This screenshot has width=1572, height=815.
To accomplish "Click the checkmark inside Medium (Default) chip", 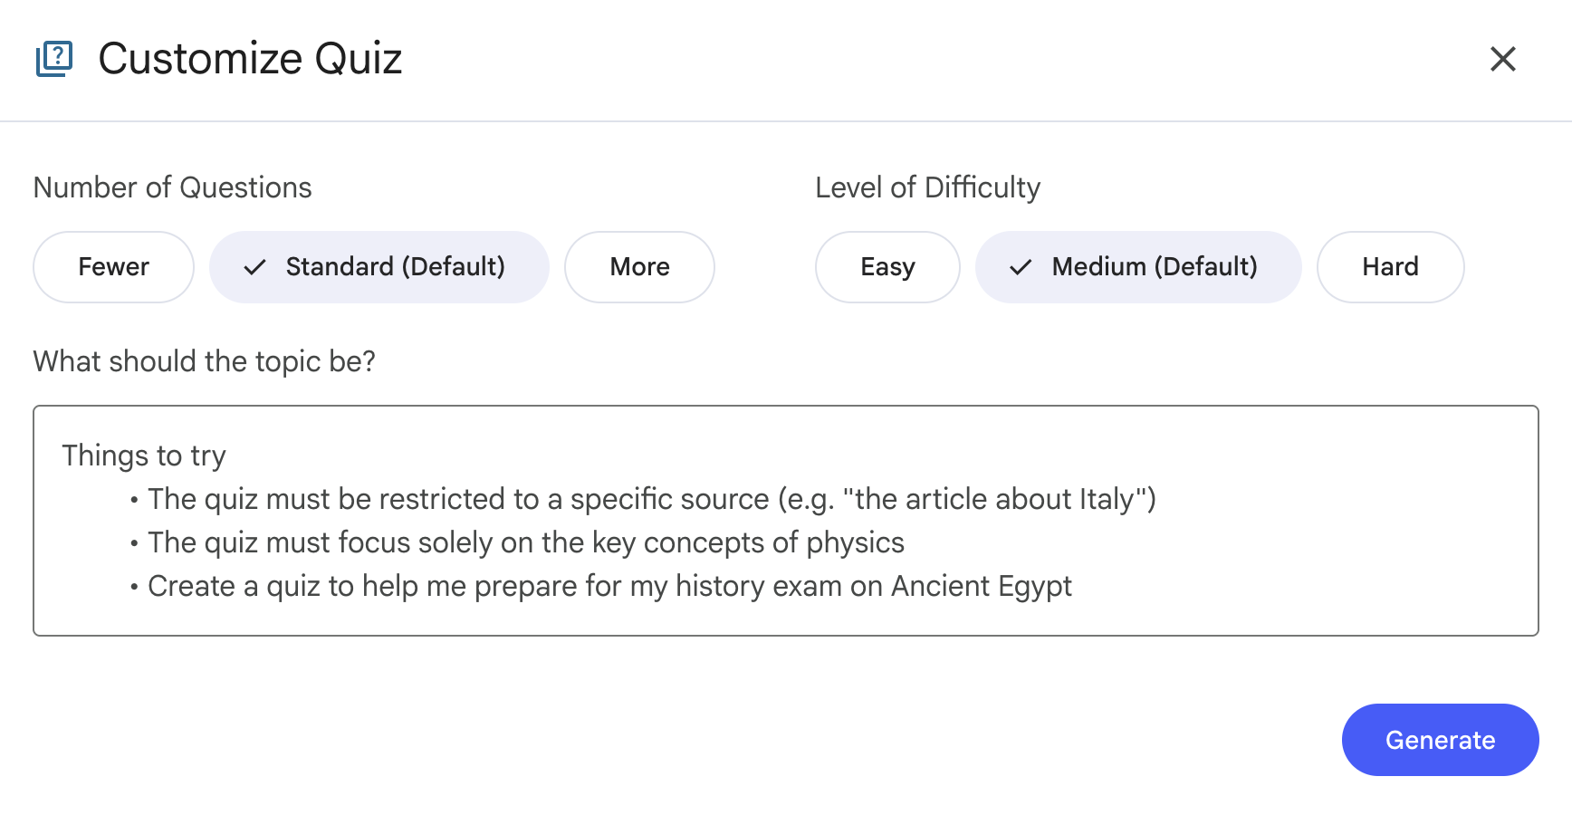I will click(x=1019, y=267).
